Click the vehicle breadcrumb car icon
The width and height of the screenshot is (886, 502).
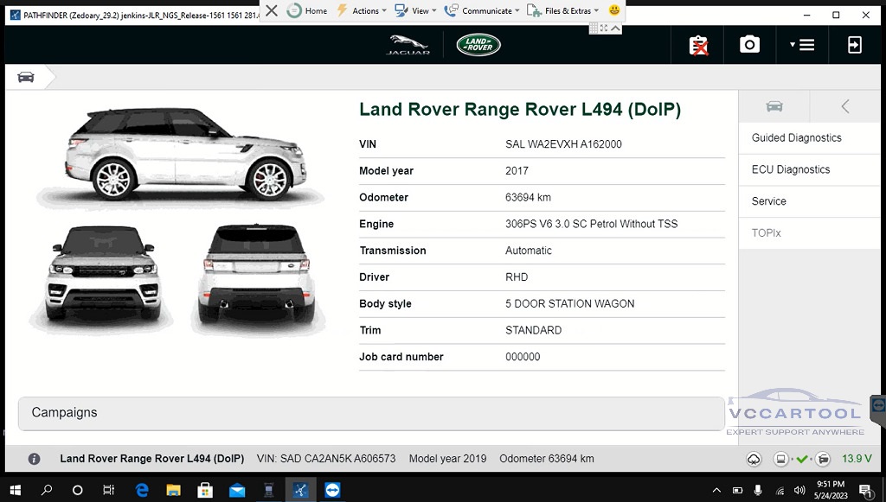[26, 77]
